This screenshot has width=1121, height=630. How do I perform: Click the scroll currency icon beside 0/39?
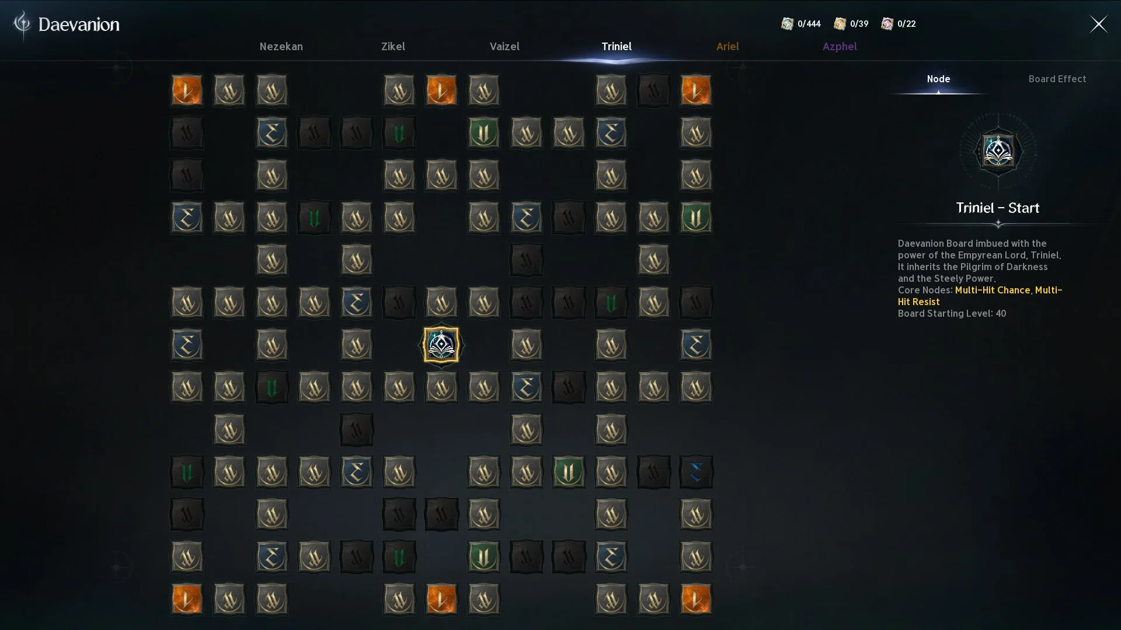840,24
